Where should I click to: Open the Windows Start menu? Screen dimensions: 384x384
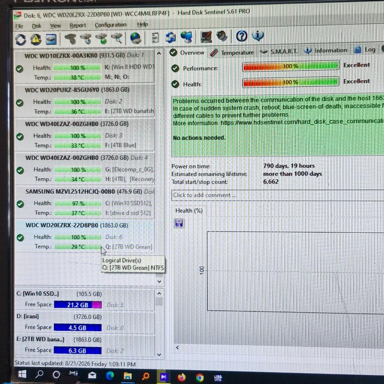[22, 374]
